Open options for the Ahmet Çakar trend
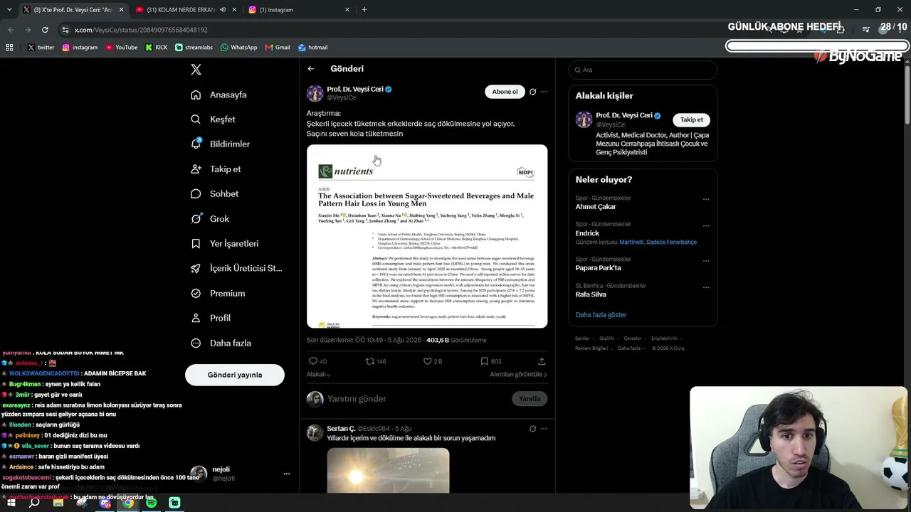This screenshot has height=512, width=911. tap(706, 200)
